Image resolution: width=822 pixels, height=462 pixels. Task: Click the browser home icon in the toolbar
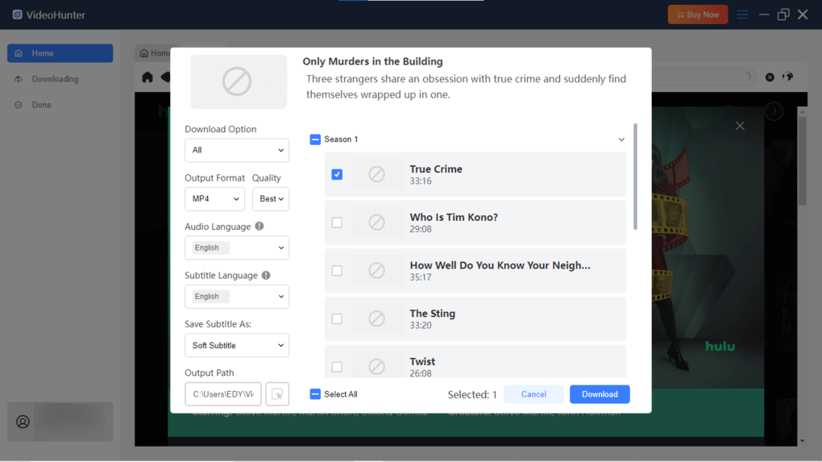tap(147, 77)
